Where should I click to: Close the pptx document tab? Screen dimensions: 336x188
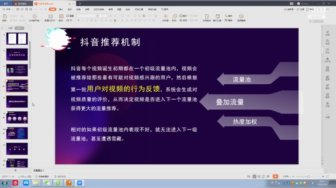(73, 4)
